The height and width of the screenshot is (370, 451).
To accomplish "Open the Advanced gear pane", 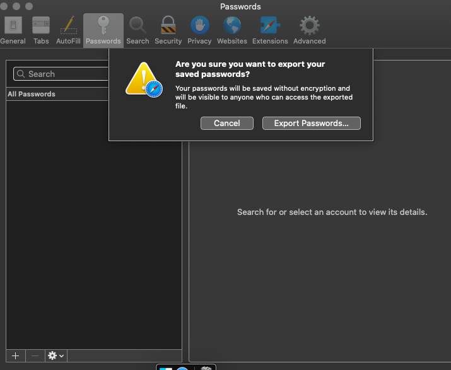I will pos(310,30).
